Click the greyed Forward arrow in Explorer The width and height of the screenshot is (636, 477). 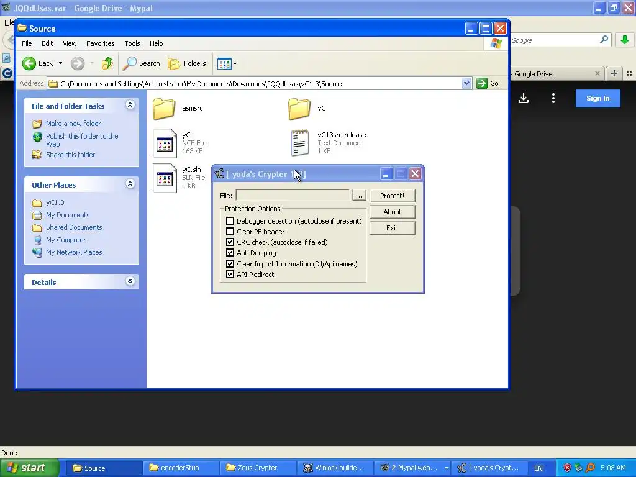click(78, 63)
